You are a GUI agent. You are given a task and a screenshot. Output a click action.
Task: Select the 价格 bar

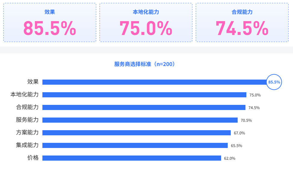click(x=132, y=158)
